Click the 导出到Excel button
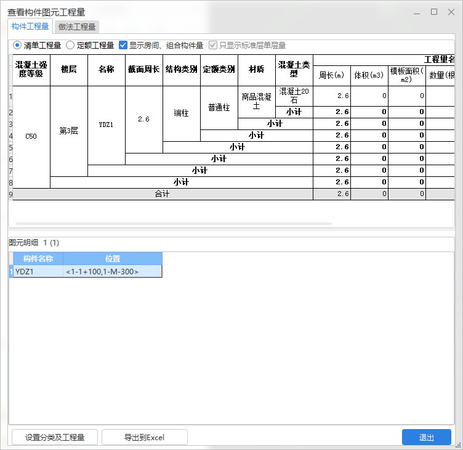The image size is (463, 450). click(145, 437)
